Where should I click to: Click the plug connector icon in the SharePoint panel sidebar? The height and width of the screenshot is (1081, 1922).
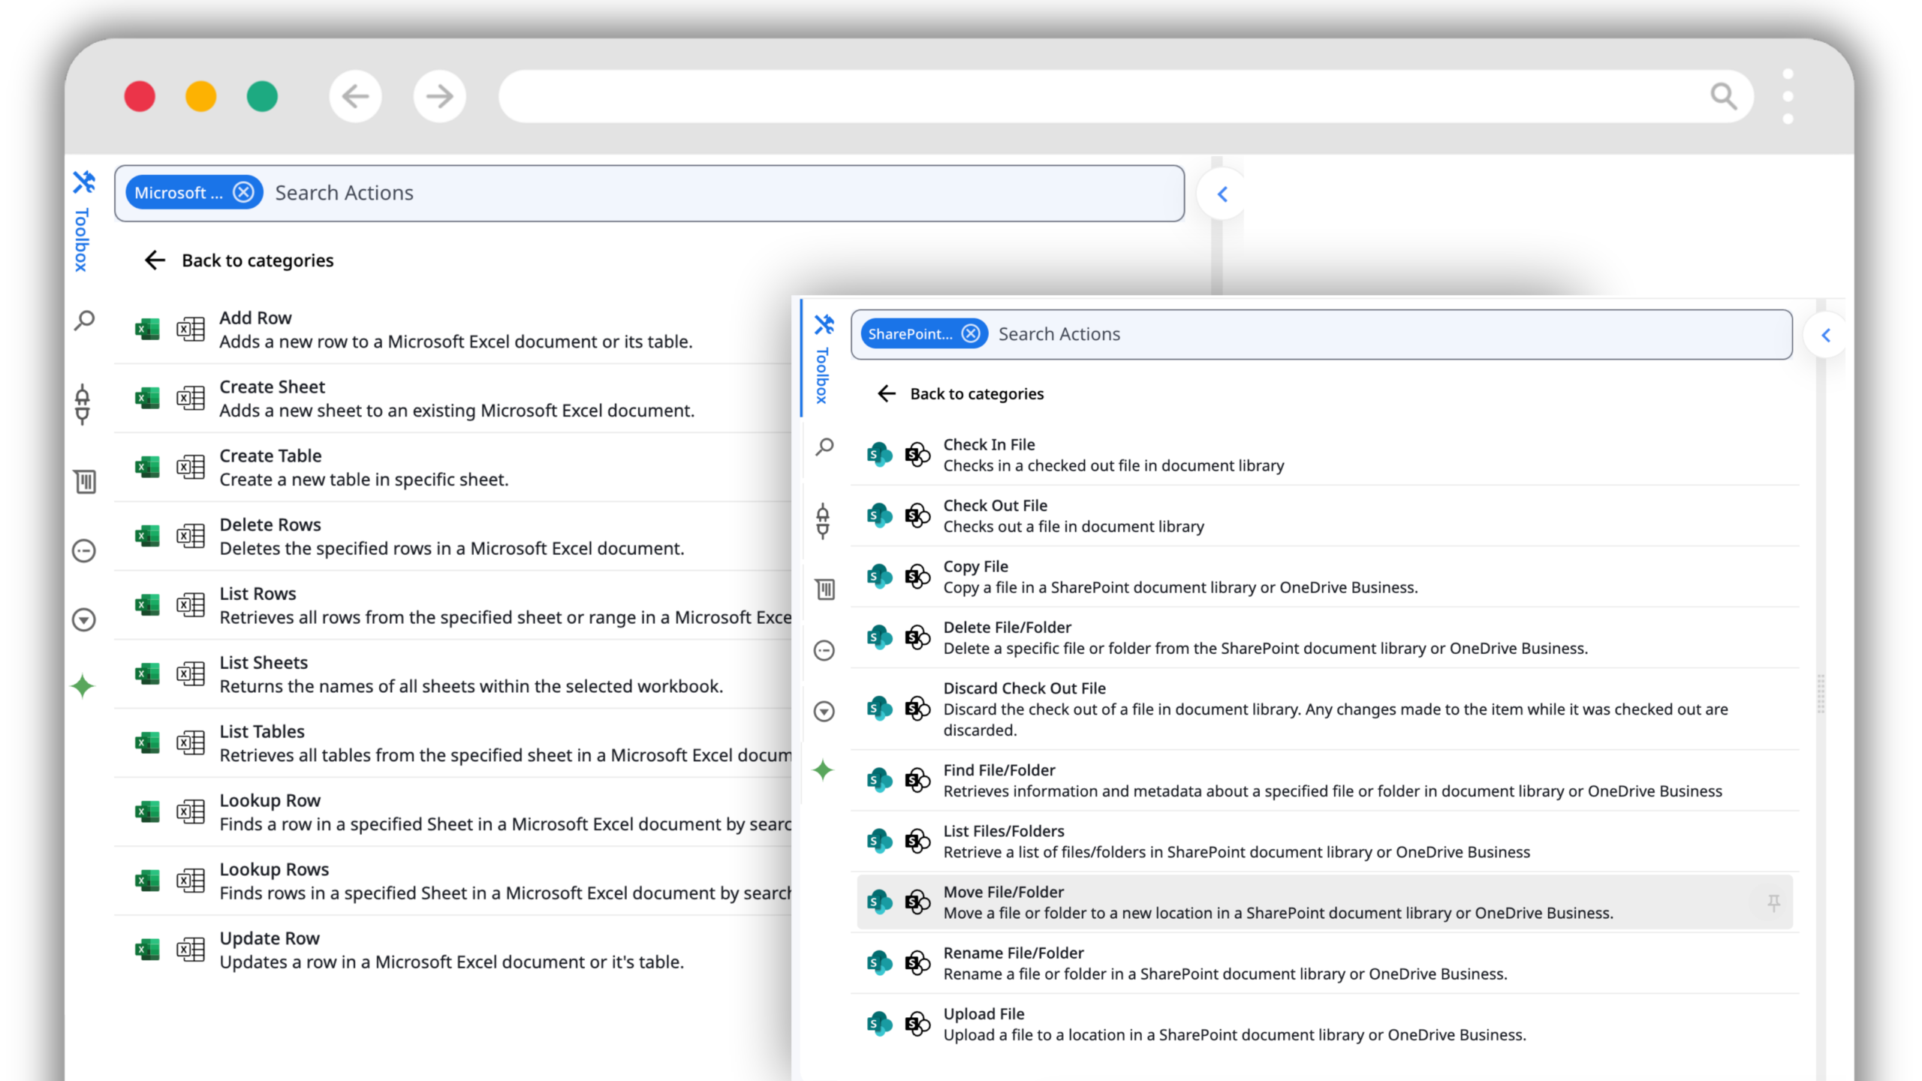(x=823, y=521)
